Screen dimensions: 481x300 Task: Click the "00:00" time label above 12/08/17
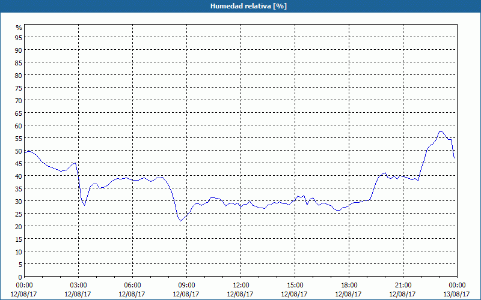24,286
